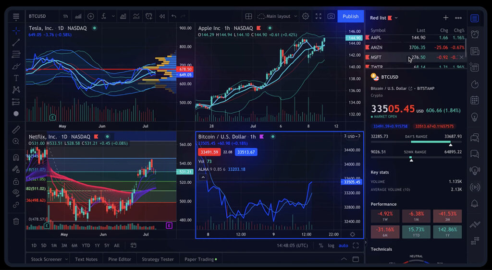Remove MSFT from watchlist with X
Screen dimensions: 492x270
pos(461,58)
